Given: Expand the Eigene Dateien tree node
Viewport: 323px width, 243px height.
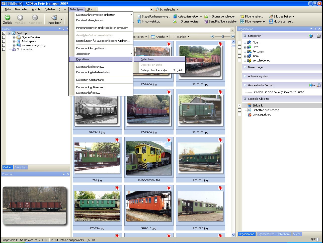Looking at the screenshot, I should 14,37.
